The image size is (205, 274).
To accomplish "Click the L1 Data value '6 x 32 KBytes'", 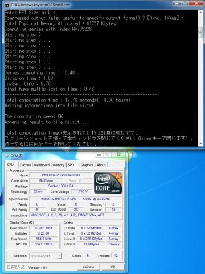I will (91, 228).
